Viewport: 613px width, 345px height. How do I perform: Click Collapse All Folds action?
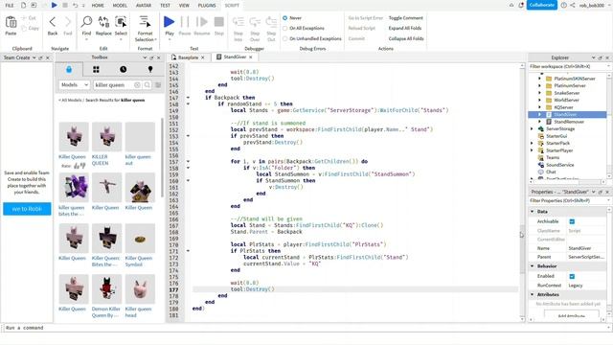point(406,38)
